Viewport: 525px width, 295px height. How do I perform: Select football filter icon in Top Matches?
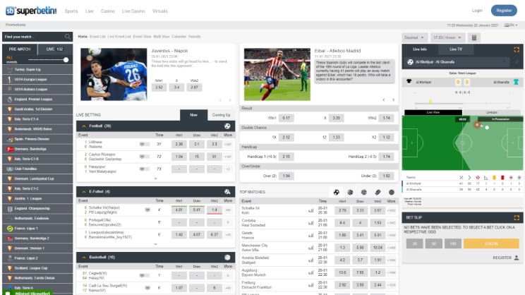pyautogui.click(x=336, y=192)
